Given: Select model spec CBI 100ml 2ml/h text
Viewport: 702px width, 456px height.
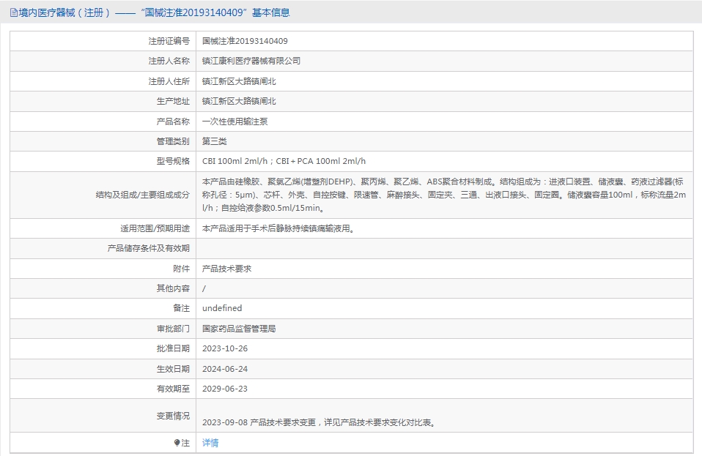Looking at the screenshot, I should [x=284, y=161].
